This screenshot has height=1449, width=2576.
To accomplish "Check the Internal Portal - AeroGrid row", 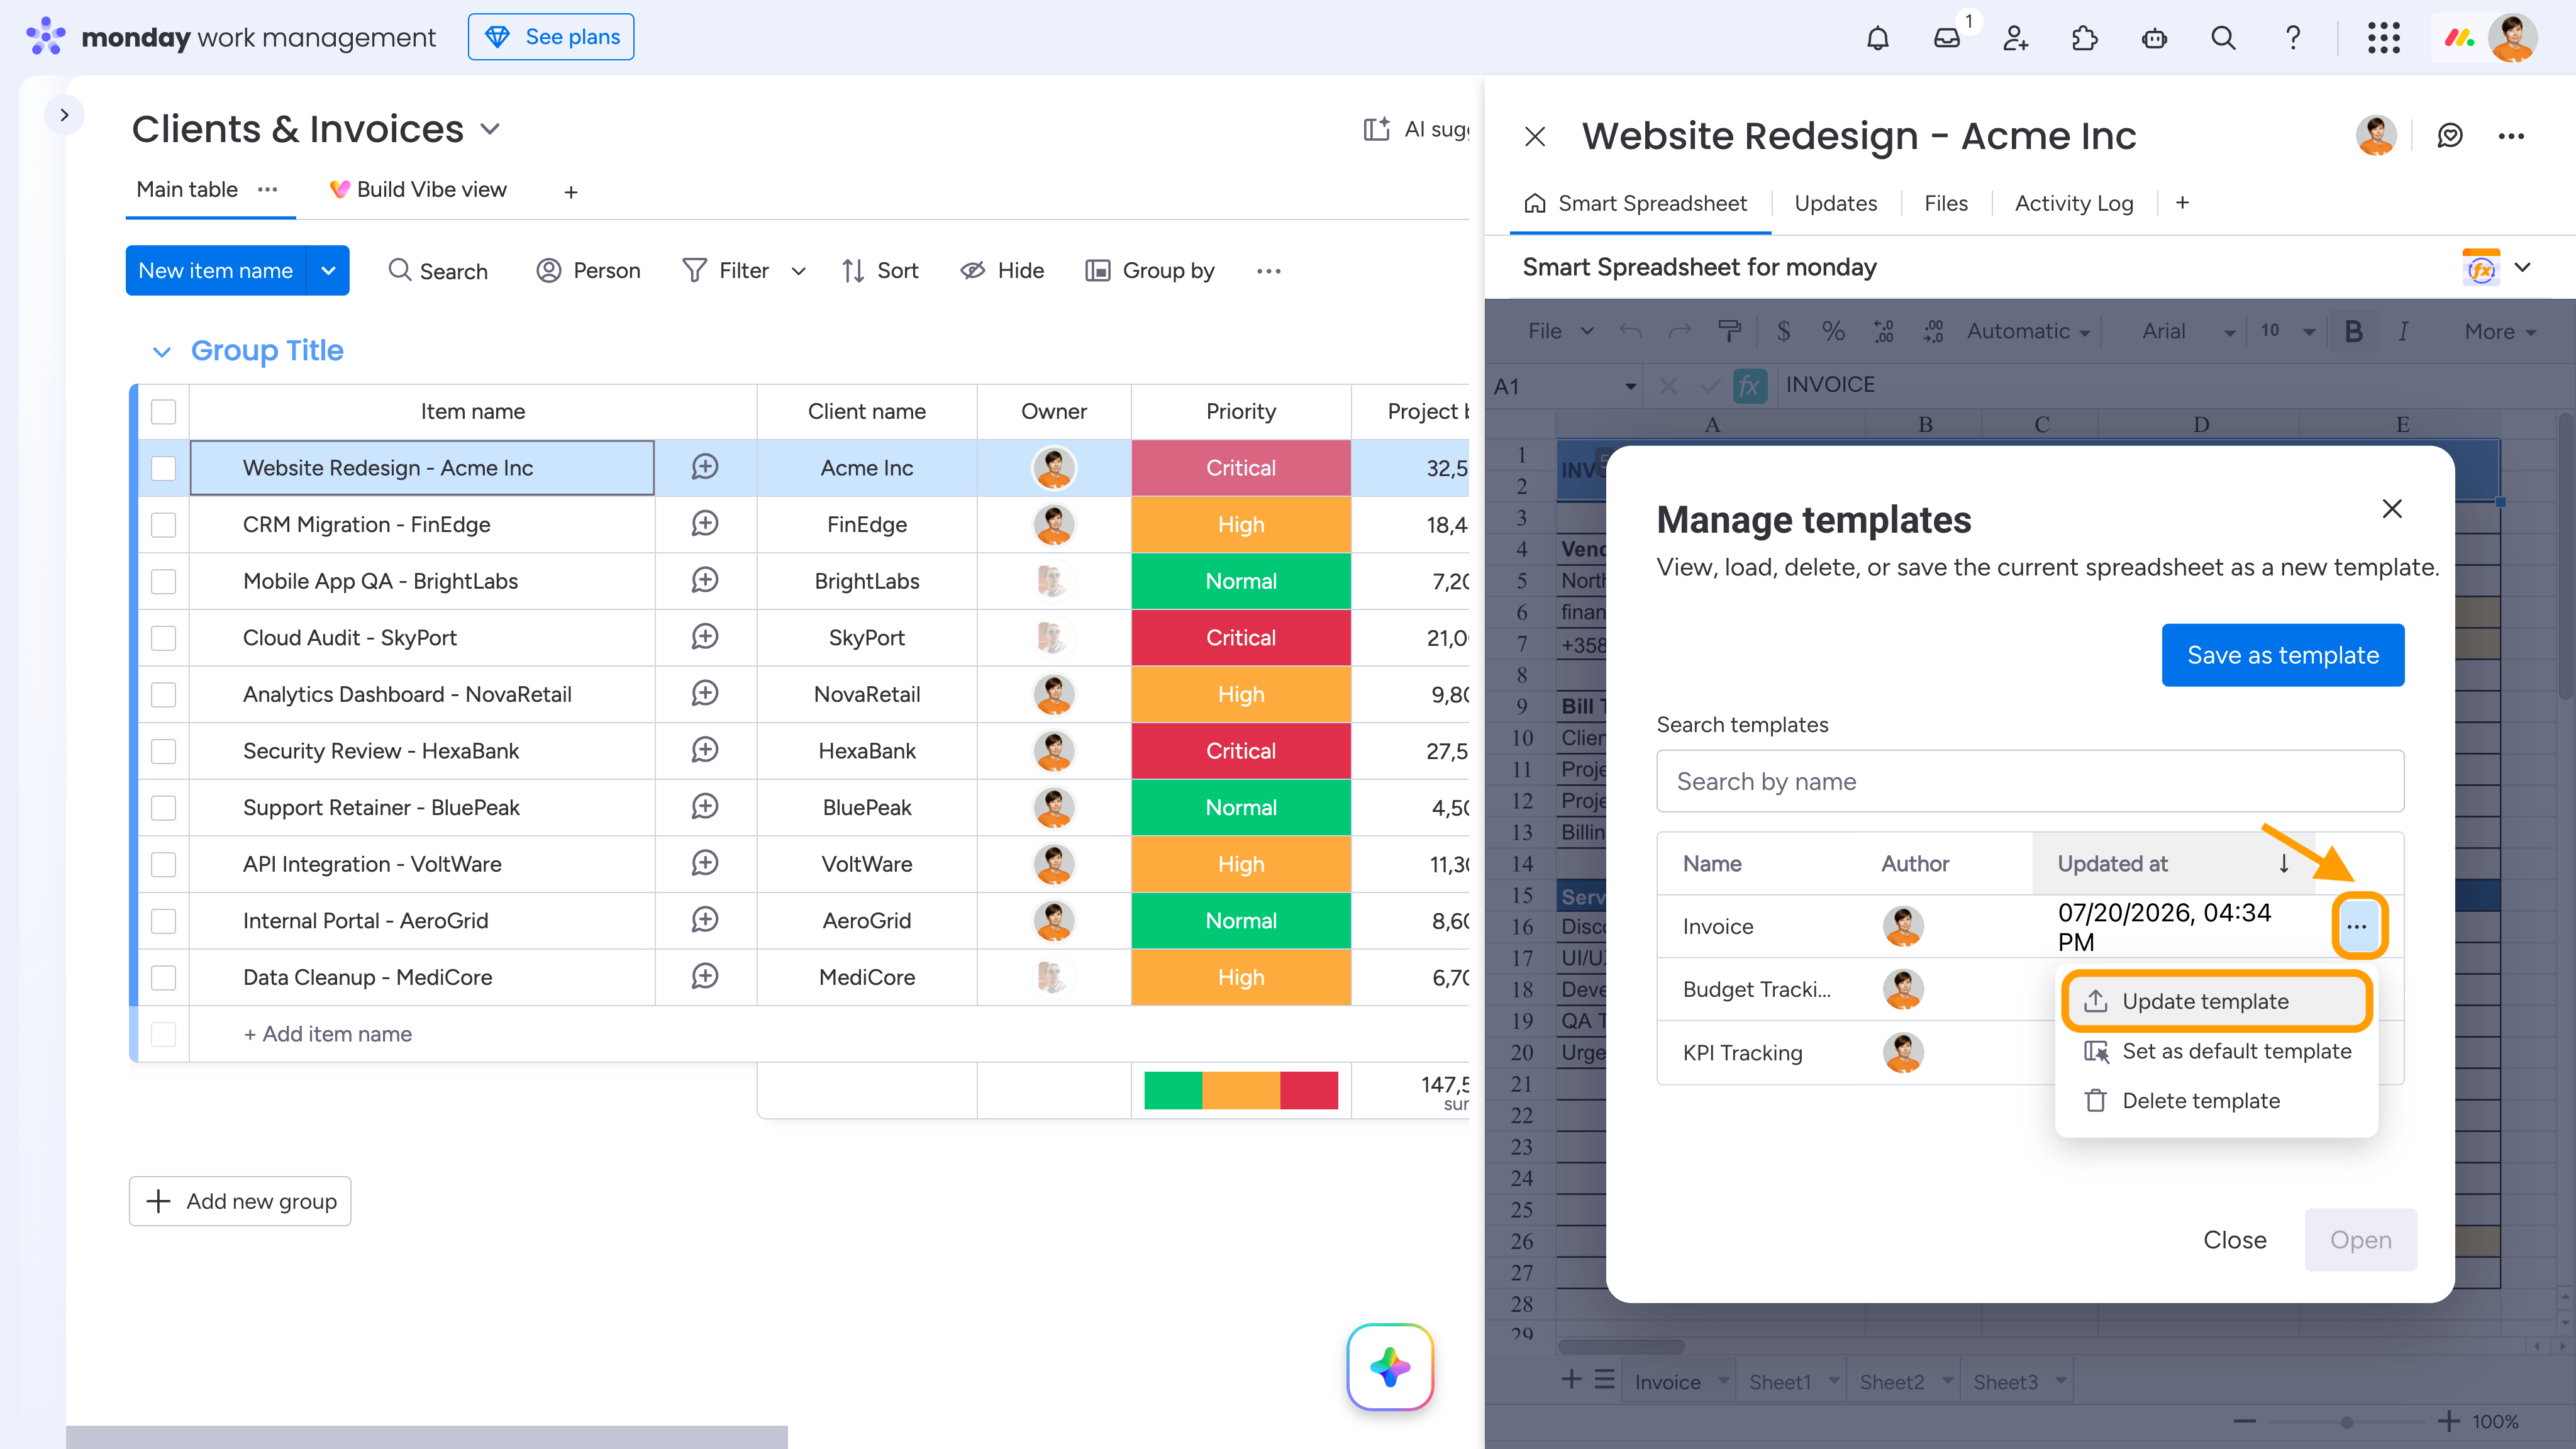I will (x=163, y=921).
